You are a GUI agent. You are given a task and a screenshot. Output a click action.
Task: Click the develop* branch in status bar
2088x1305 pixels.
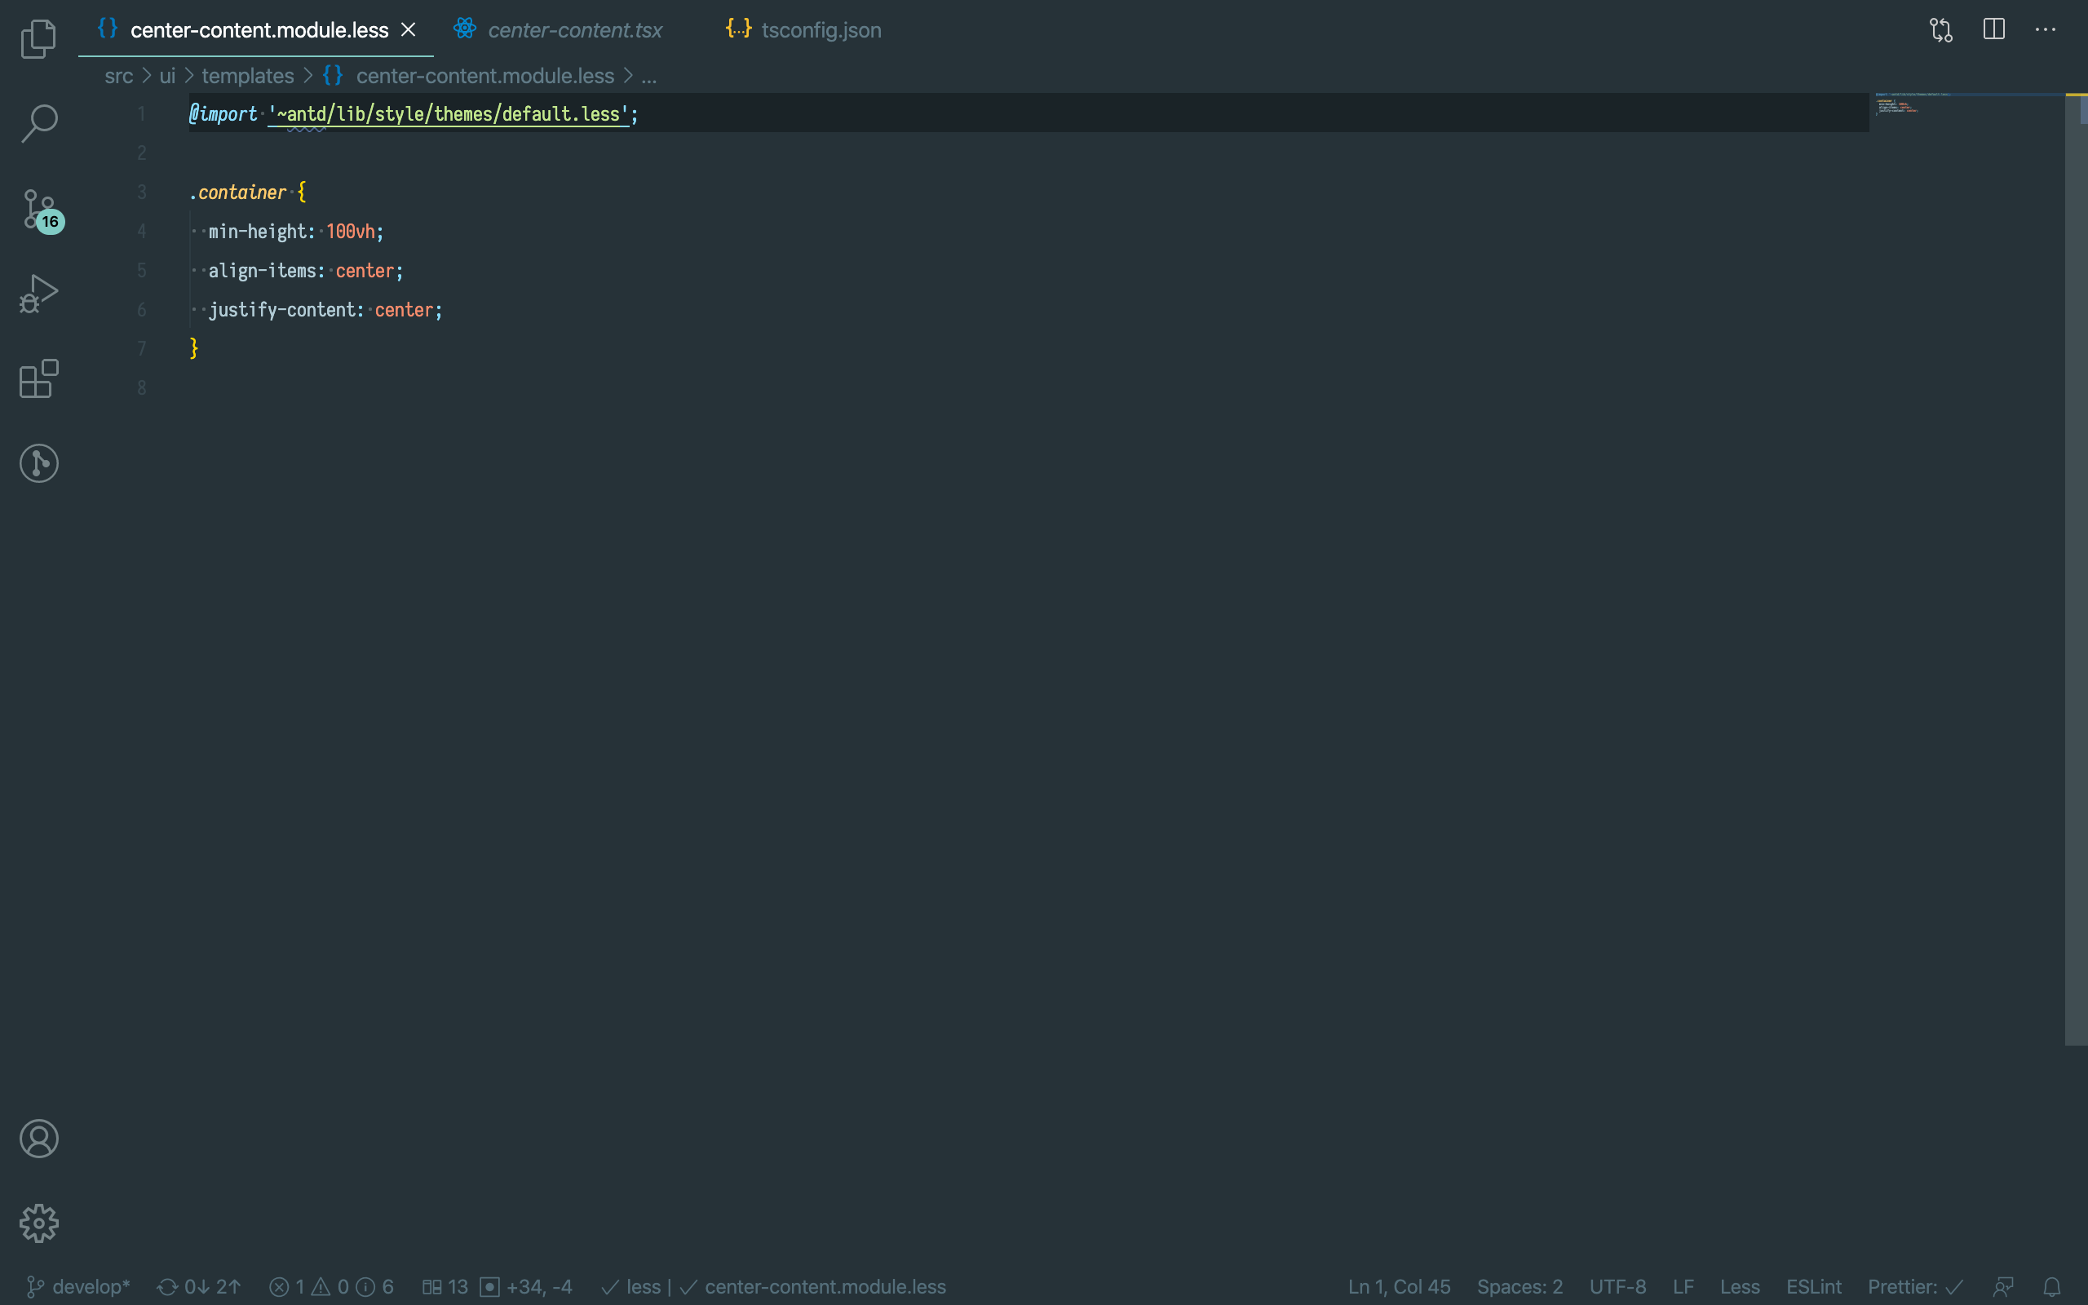coord(79,1287)
